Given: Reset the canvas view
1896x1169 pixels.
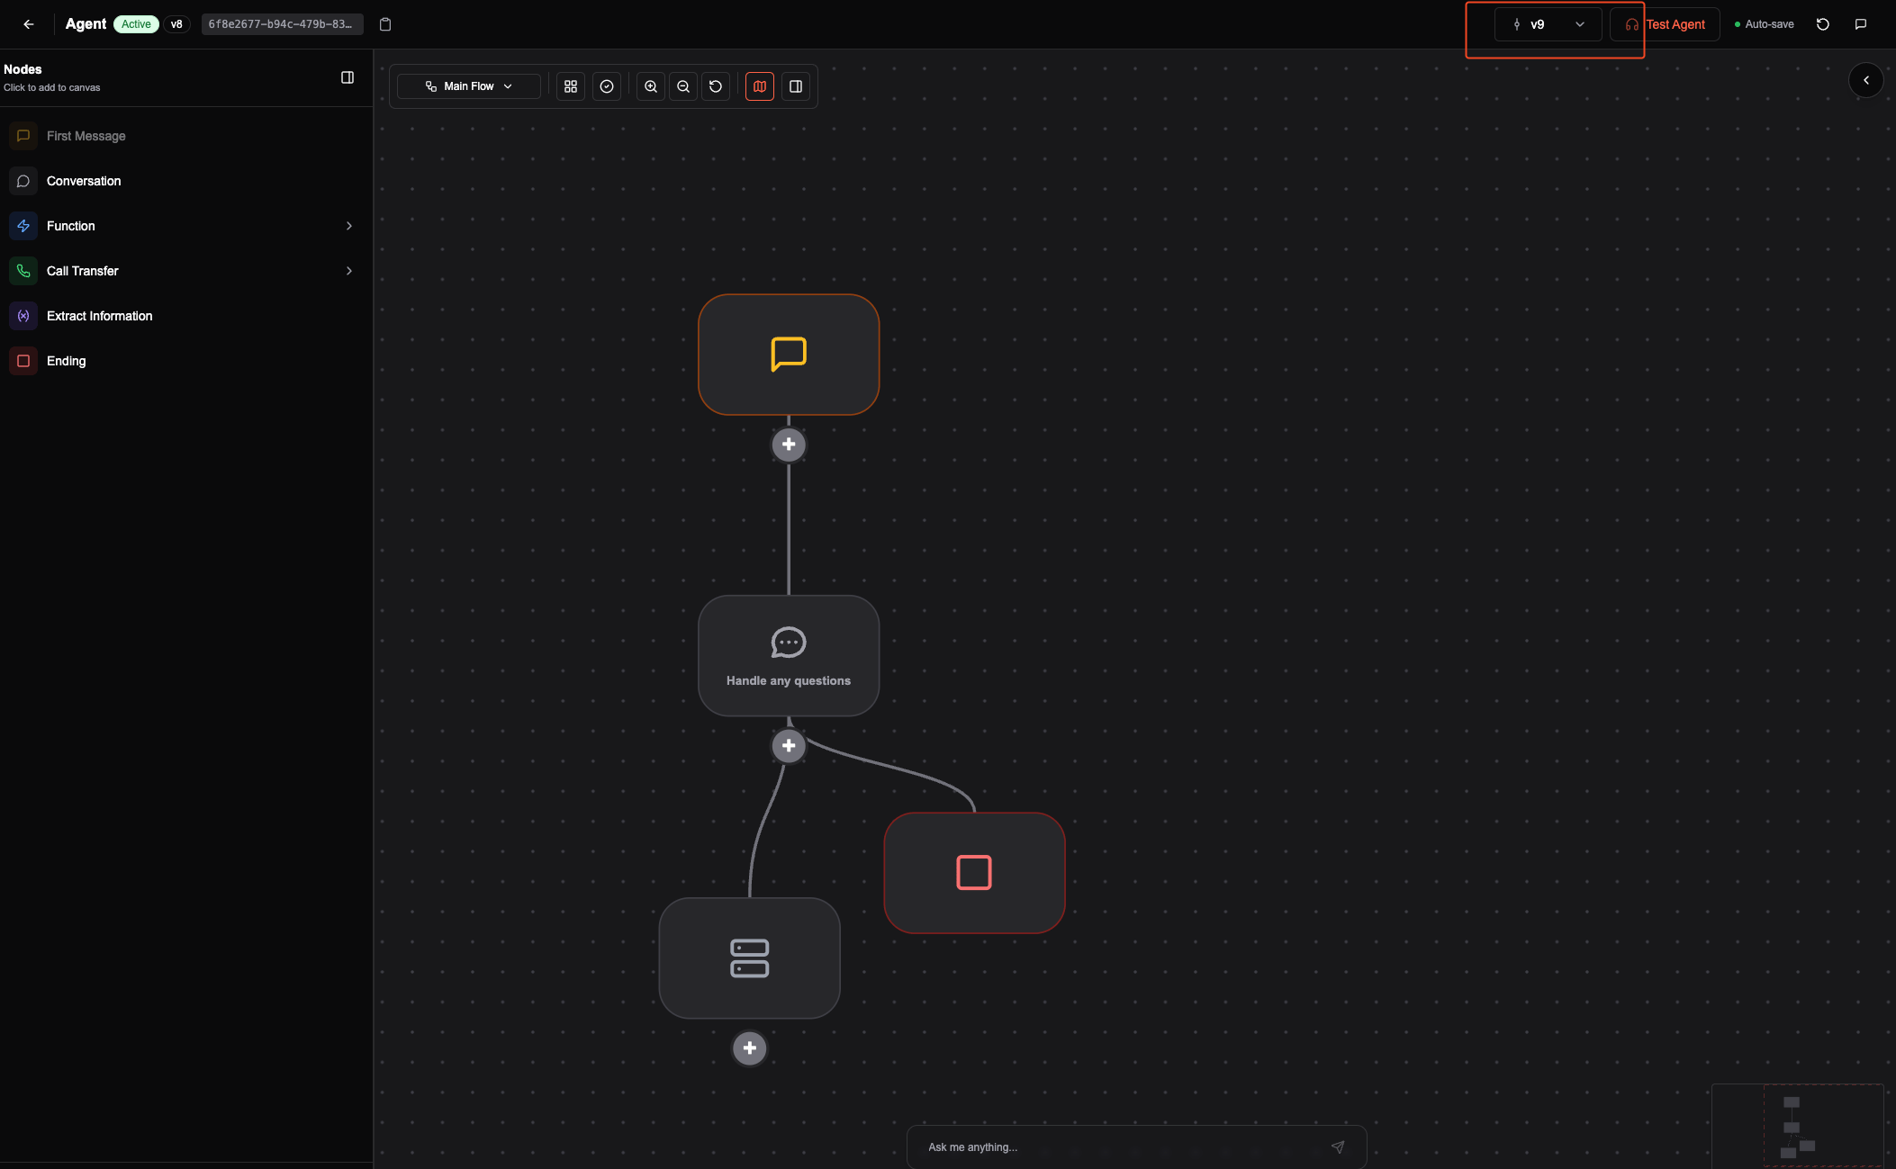Looking at the screenshot, I should tap(716, 86).
